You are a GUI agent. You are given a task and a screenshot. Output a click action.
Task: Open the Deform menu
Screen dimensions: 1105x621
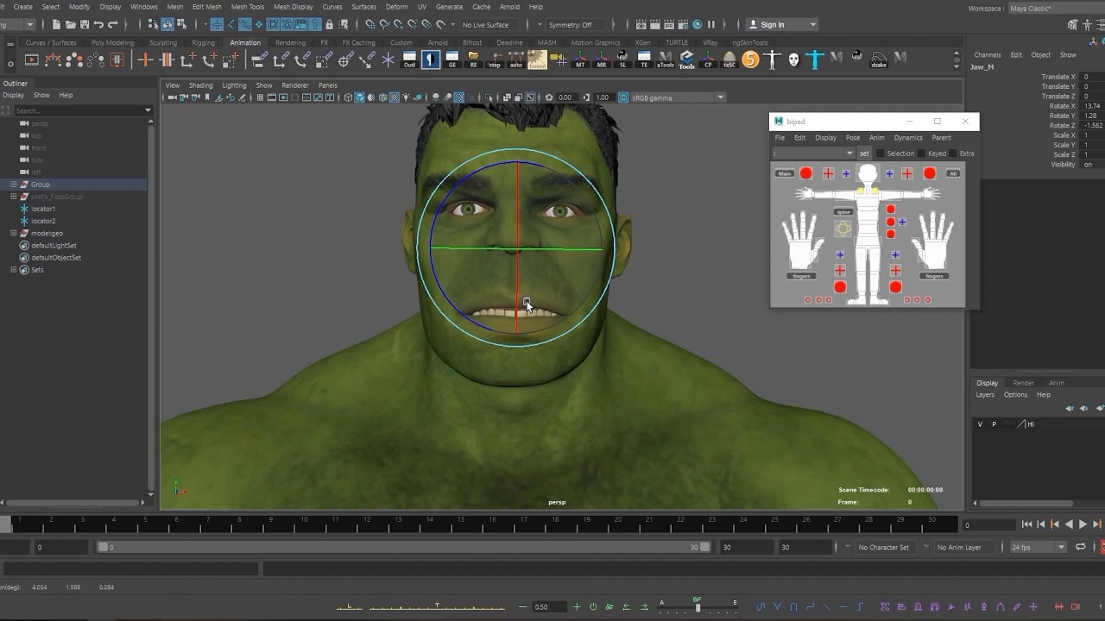coord(396,7)
